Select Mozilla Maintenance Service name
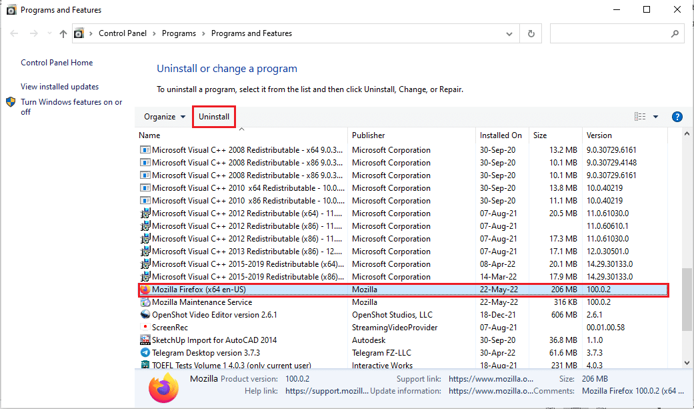This screenshot has height=409, width=694. 202,302
